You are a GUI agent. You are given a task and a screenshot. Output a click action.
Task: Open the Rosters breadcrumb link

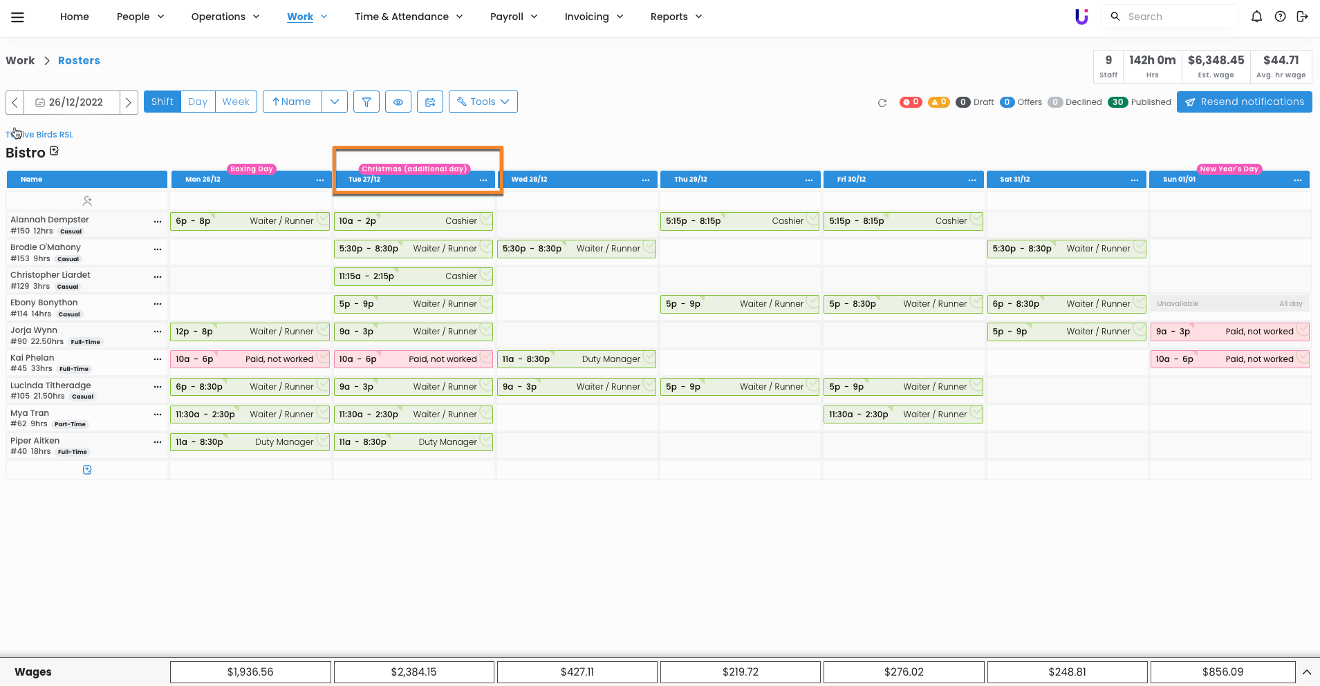pyautogui.click(x=79, y=61)
